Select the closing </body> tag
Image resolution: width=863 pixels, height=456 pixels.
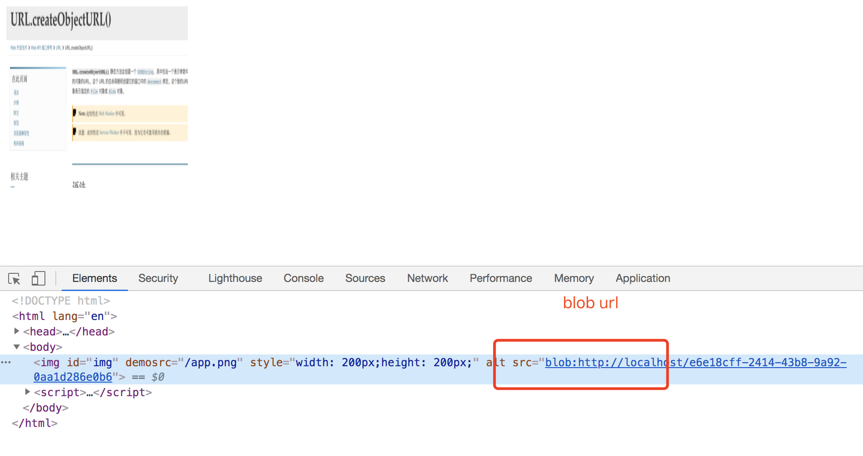pos(45,408)
